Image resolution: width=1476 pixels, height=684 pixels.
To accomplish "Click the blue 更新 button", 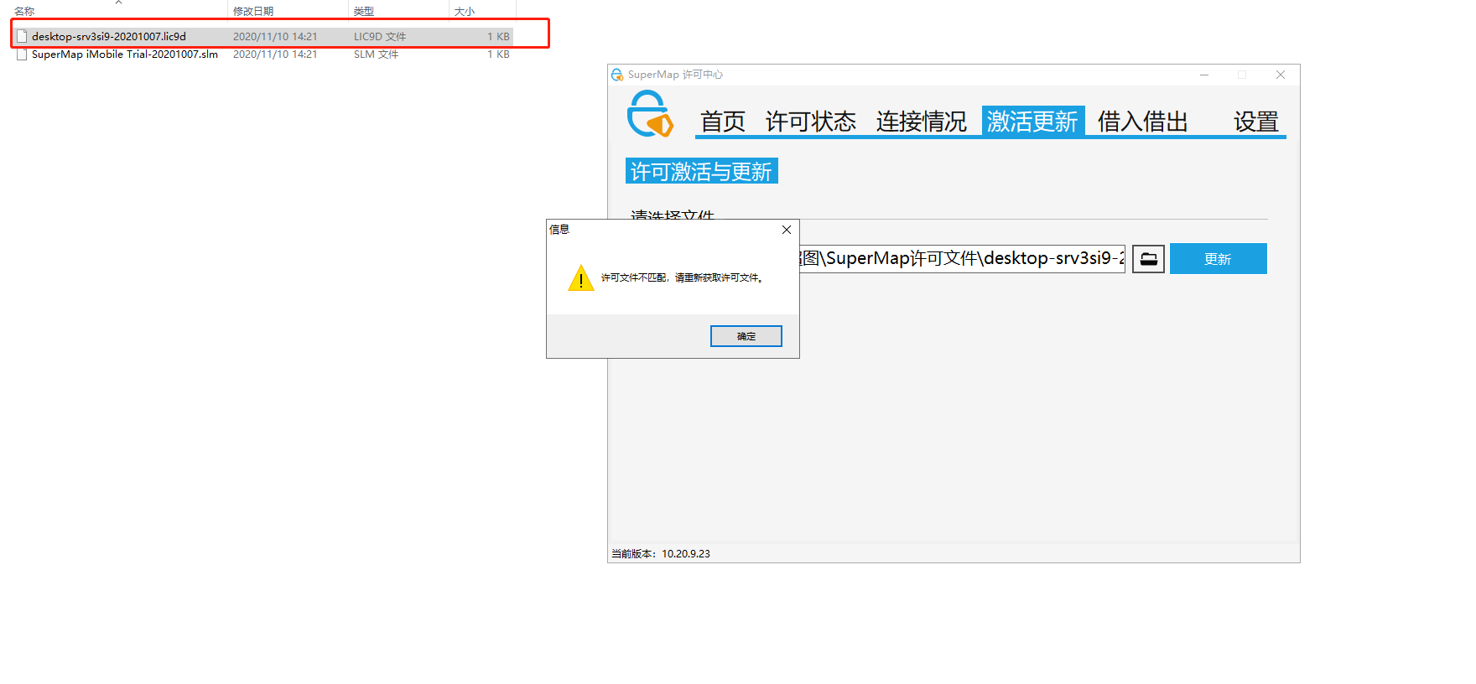I will click(x=1218, y=258).
